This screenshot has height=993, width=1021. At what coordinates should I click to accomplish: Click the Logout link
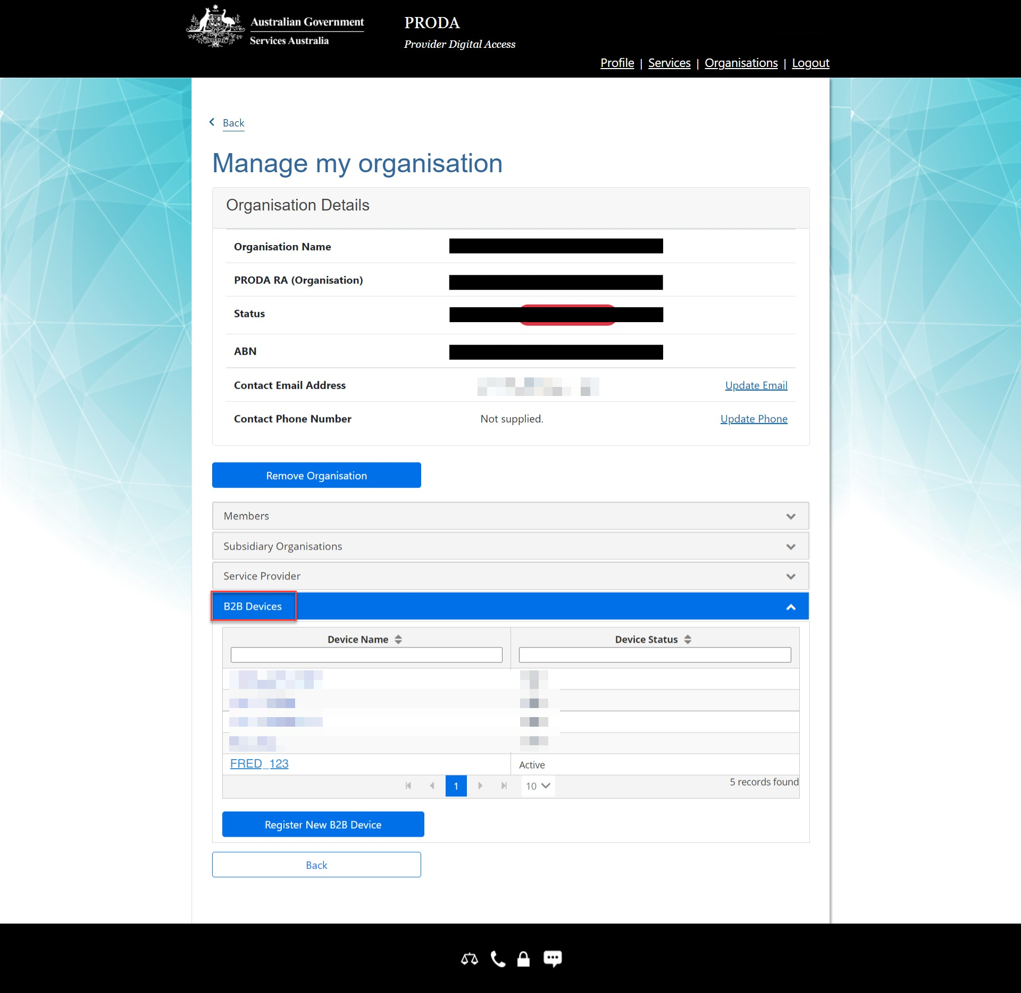tap(811, 63)
